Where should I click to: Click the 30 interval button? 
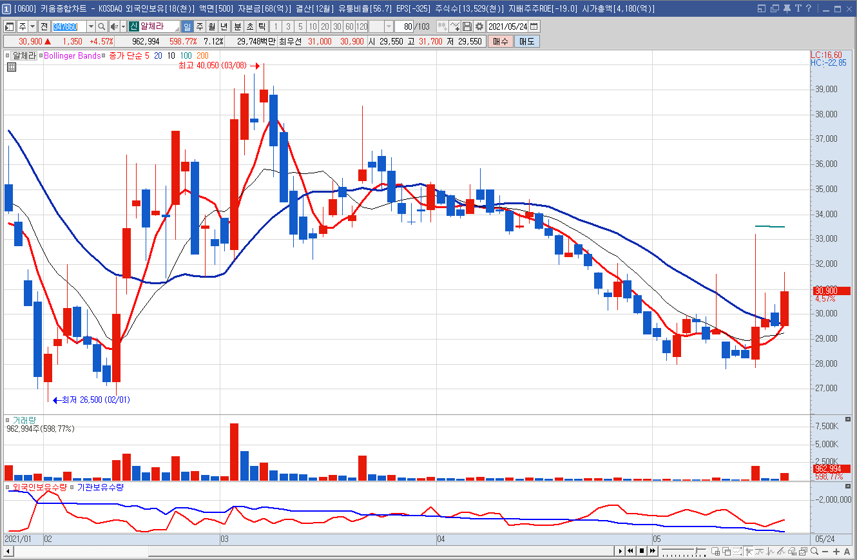tap(337, 26)
